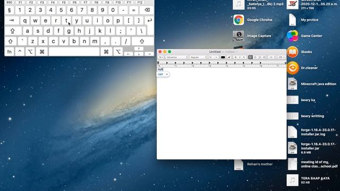The height and width of the screenshot is (191, 340).
Task: Click the F12 key on the keyboard viewer
Action: [x=140, y=2]
